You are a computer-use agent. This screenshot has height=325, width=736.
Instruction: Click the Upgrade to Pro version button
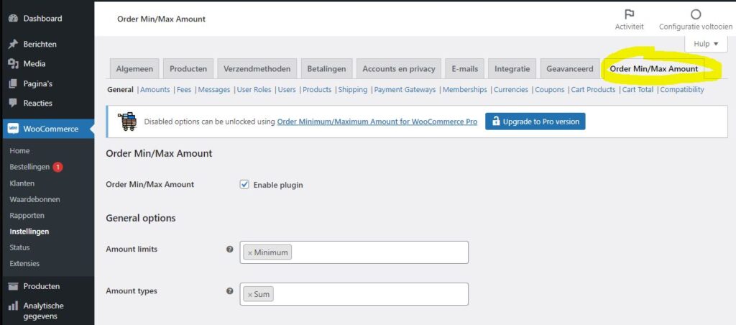(x=535, y=122)
